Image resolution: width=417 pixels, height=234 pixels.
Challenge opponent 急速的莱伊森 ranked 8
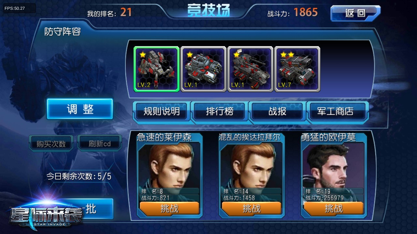170,208
